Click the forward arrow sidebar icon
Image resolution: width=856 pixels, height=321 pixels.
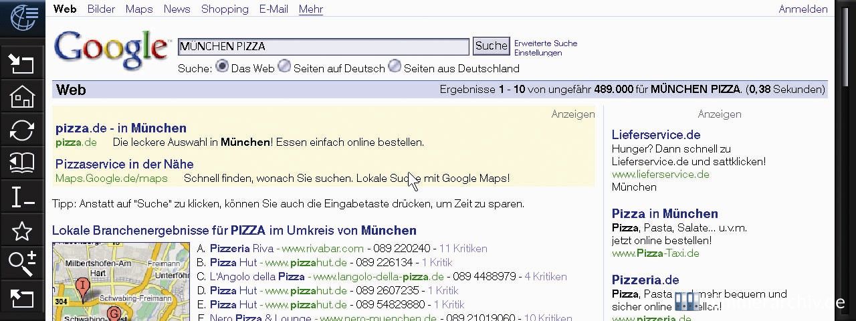(x=22, y=299)
